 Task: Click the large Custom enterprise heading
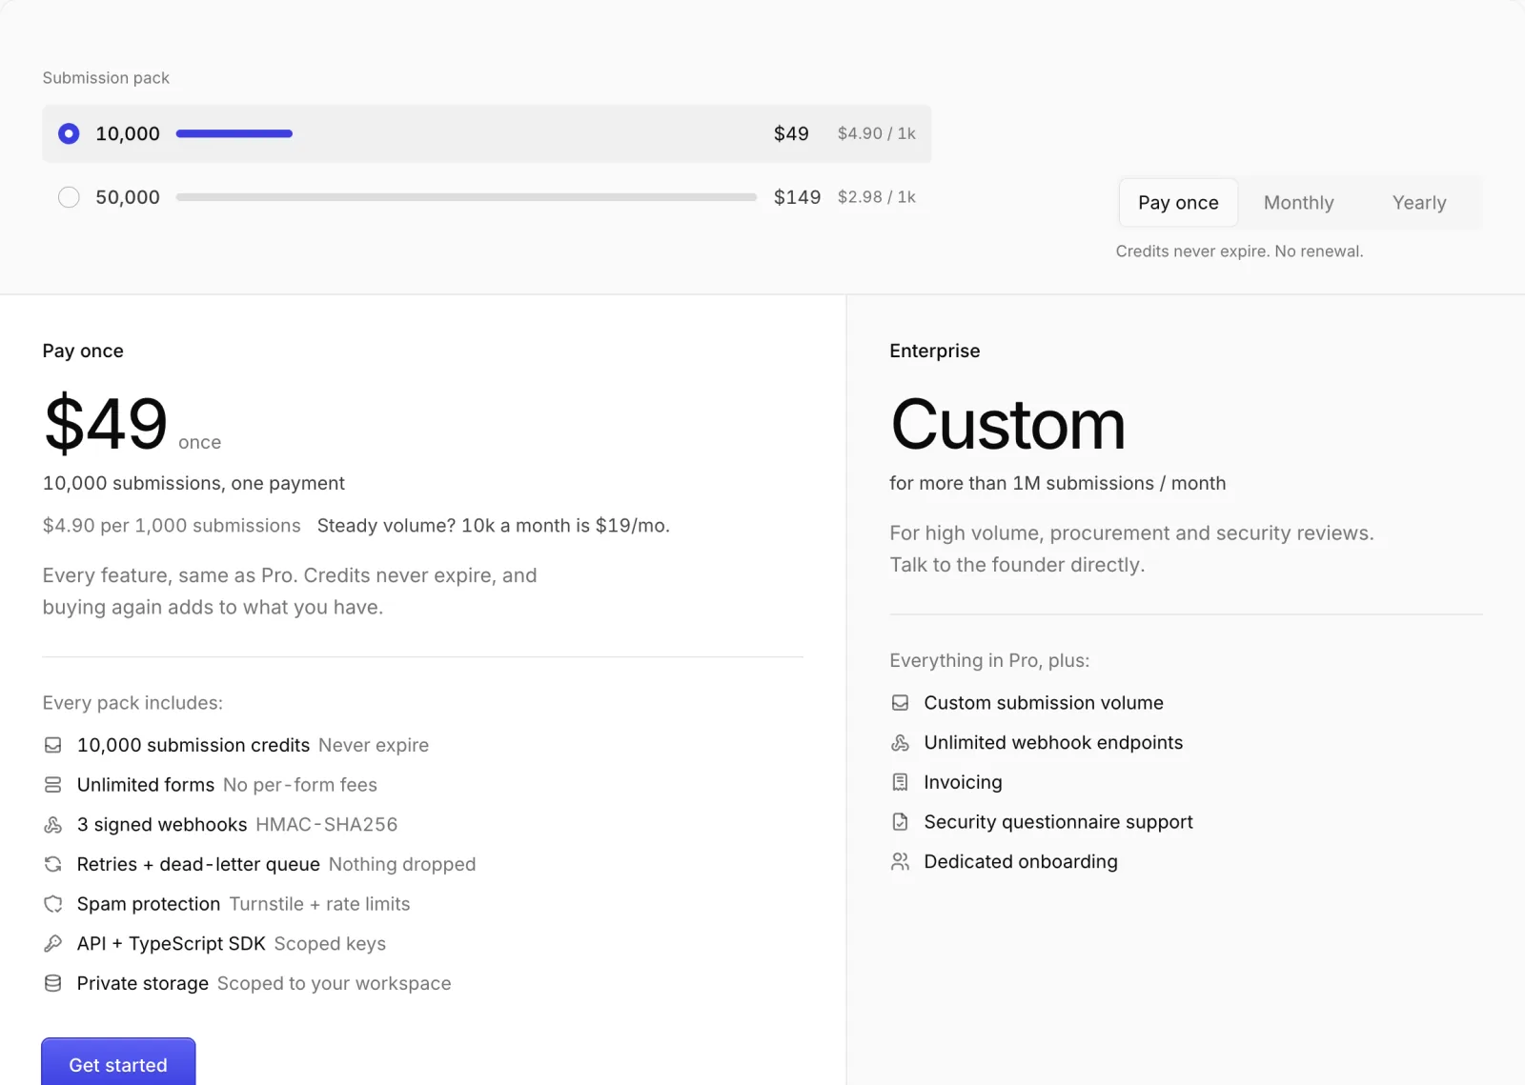click(x=1008, y=425)
